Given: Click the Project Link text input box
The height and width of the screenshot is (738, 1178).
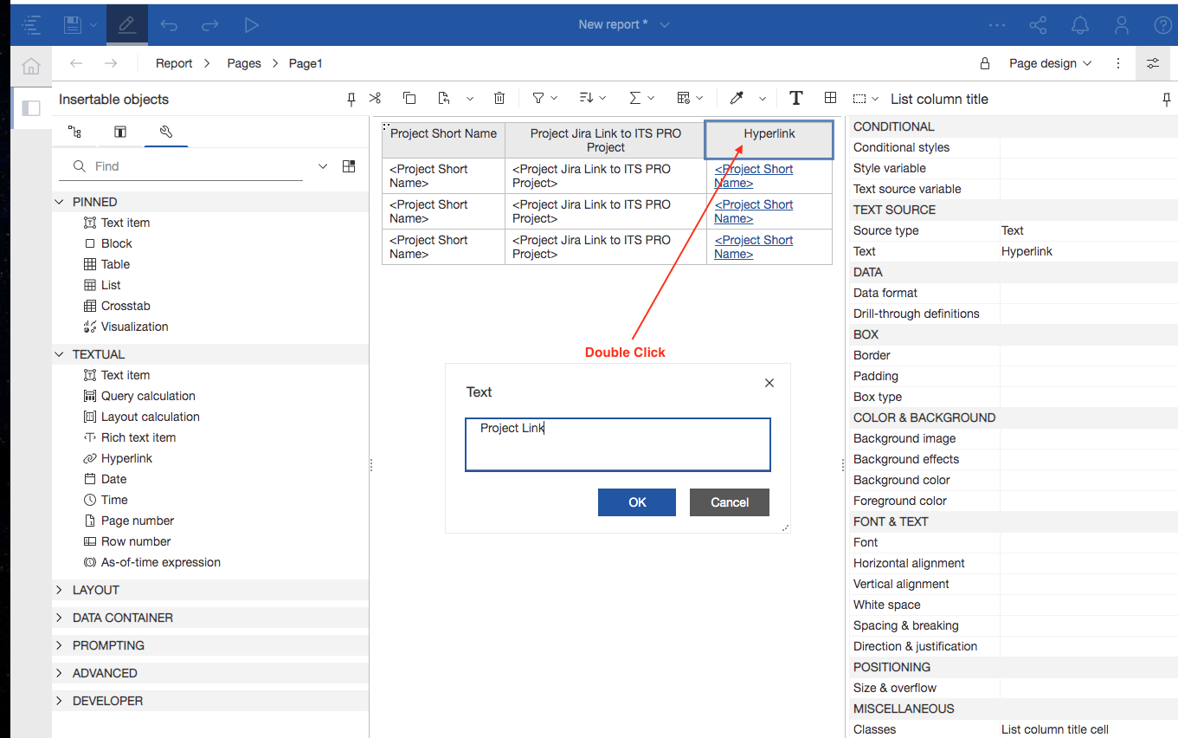Looking at the screenshot, I should pos(618,445).
